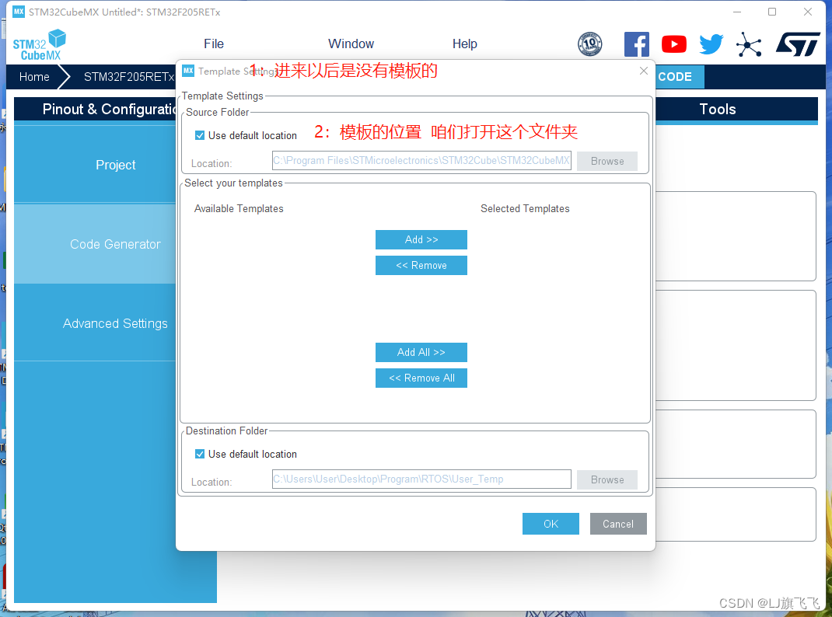Open Code Generator section

[x=95, y=244]
